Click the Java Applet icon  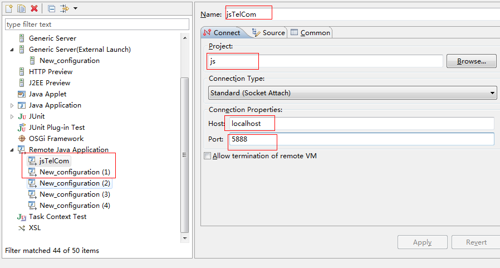[22, 94]
